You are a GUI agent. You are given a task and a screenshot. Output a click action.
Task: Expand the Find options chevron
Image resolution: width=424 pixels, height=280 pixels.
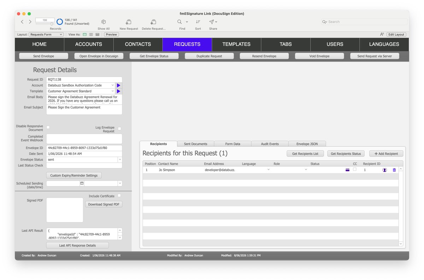pos(187,22)
